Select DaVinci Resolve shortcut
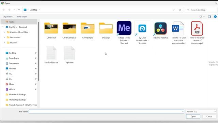Viewport: 218px width, 123px height. coord(160,30)
